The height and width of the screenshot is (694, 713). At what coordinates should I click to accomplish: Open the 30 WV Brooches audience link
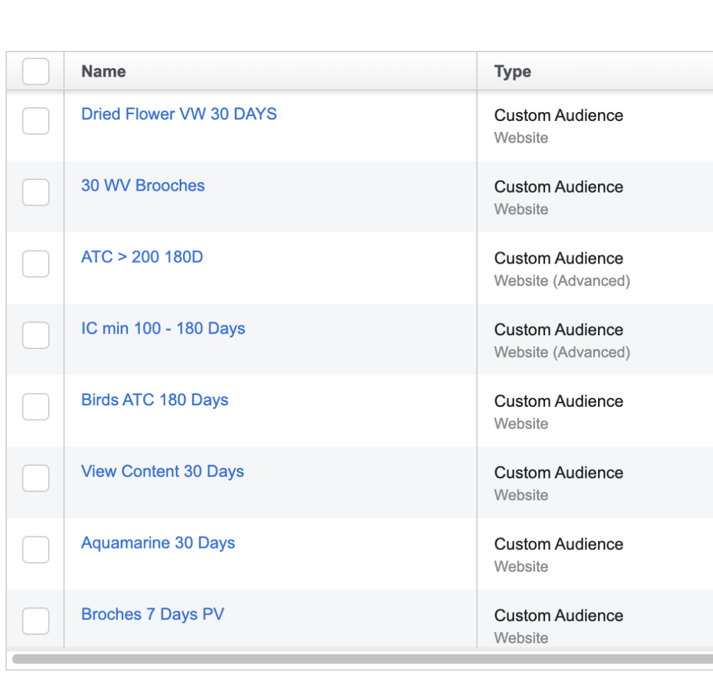[x=143, y=186]
